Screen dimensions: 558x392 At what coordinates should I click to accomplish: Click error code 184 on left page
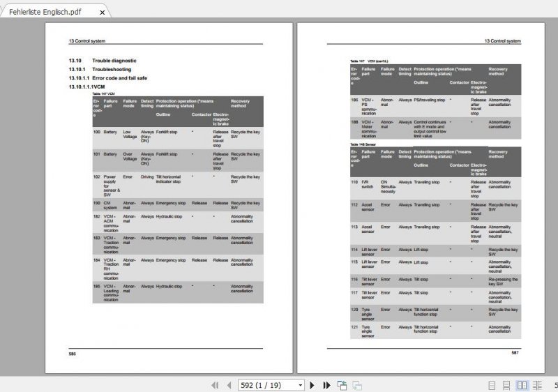click(x=96, y=260)
